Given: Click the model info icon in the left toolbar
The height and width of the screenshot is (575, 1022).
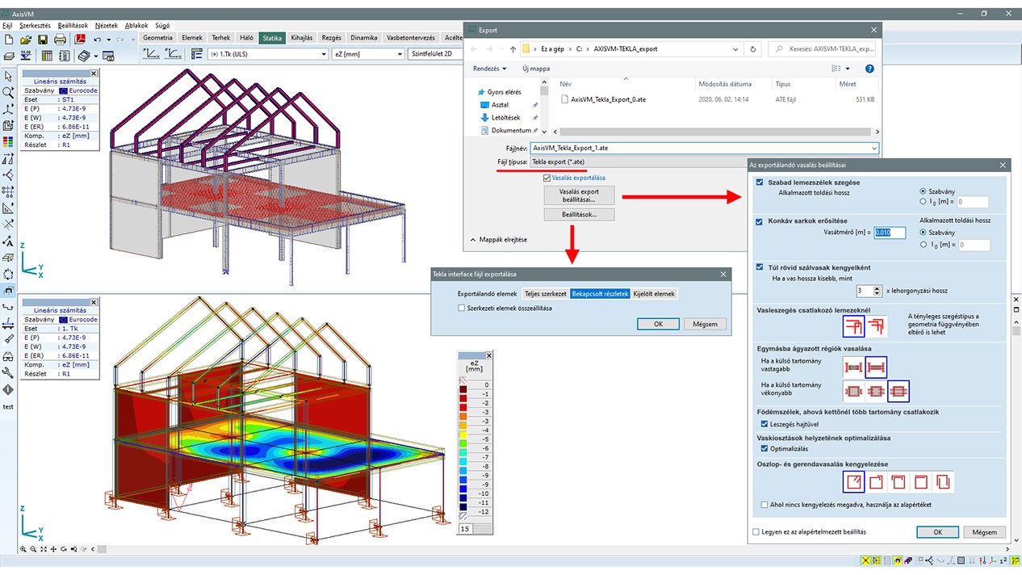Looking at the screenshot, I should point(8,389).
